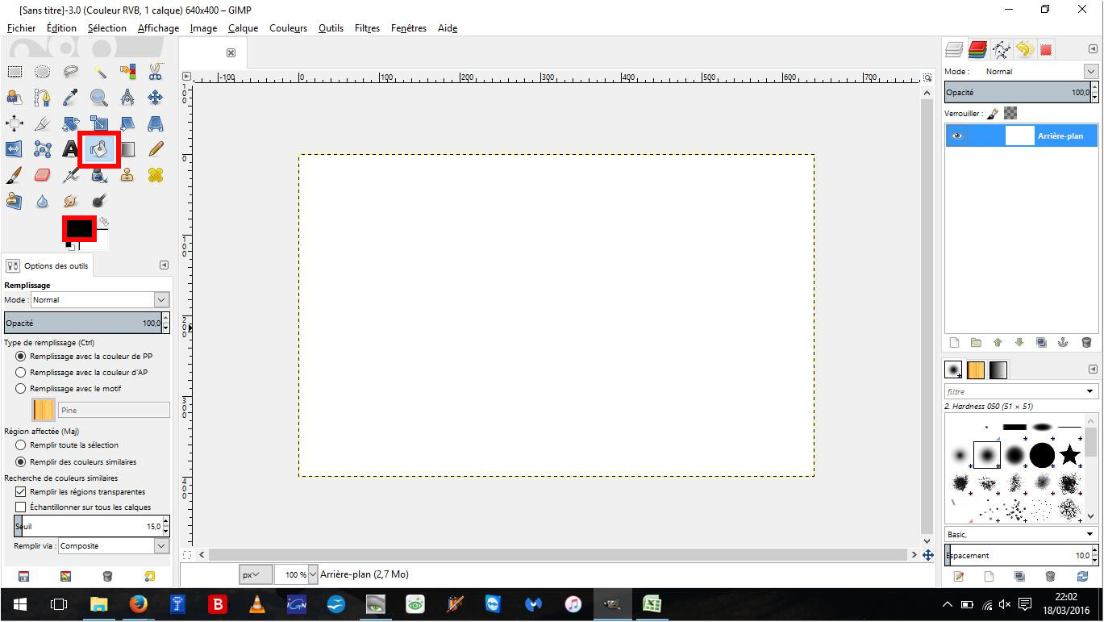This screenshot has height=622, width=1104.
Task: Anchor the floating layer with anchor icon
Action: 1063,342
